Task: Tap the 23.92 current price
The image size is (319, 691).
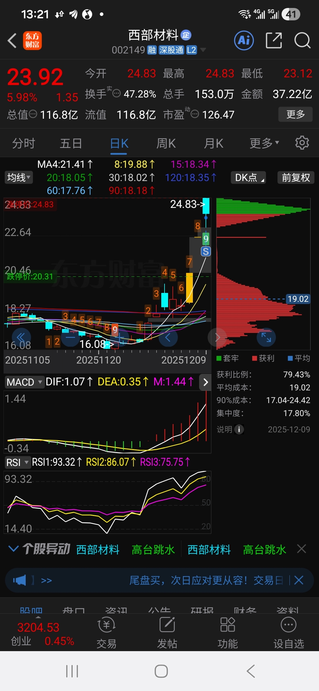Action: point(35,77)
